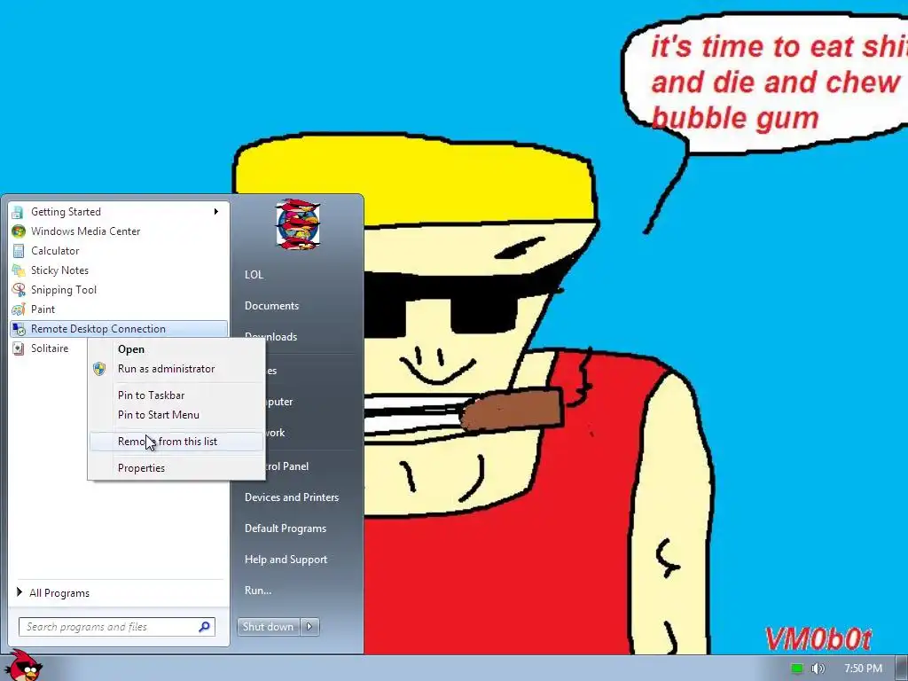
Task: Click the Calculator icon
Action: (18, 251)
